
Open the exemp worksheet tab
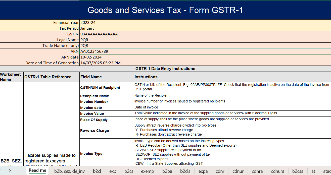click(x=147, y=171)
